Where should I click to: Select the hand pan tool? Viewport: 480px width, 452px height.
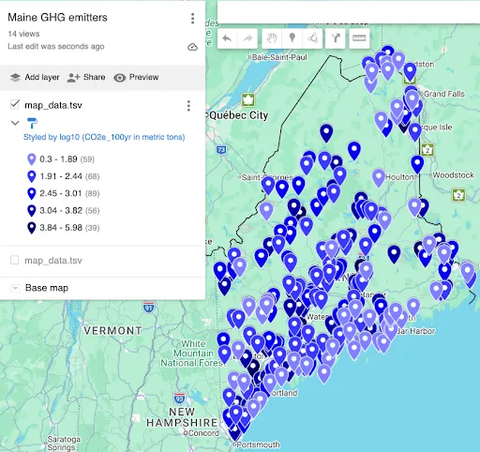tap(272, 38)
